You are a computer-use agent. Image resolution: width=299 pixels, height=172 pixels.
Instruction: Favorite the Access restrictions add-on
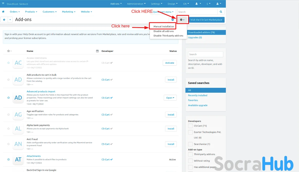tap(8, 63)
